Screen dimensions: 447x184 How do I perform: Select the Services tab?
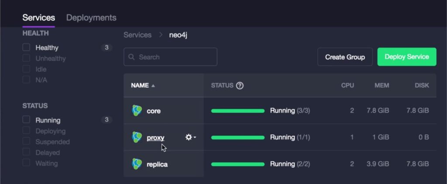pos(39,17)
